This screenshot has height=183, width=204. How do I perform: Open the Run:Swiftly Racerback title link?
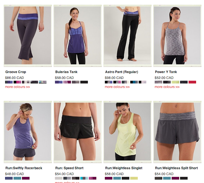(x=24, y=168)
